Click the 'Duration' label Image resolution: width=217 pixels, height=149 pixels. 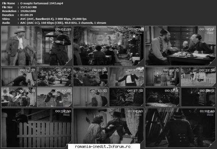(x=8, y=15)
